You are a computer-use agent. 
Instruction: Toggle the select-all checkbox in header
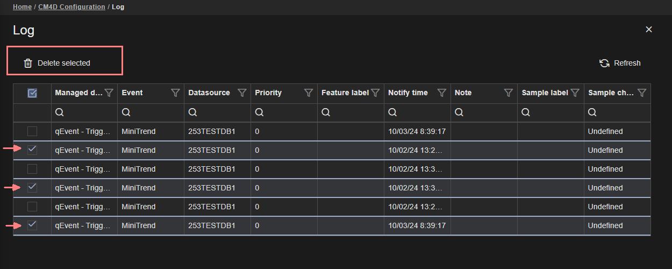click(32, 93)
